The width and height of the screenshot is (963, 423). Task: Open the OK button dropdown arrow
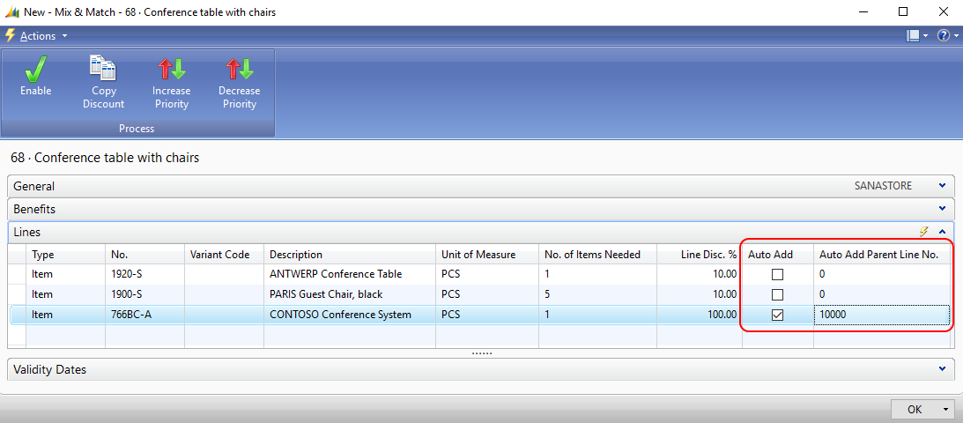tap(945, 410)
